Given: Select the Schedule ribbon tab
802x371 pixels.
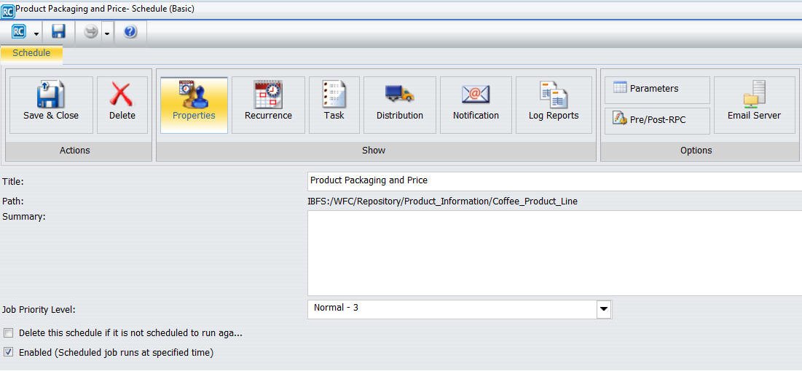Looking at the screenshot, I should 32,53.
